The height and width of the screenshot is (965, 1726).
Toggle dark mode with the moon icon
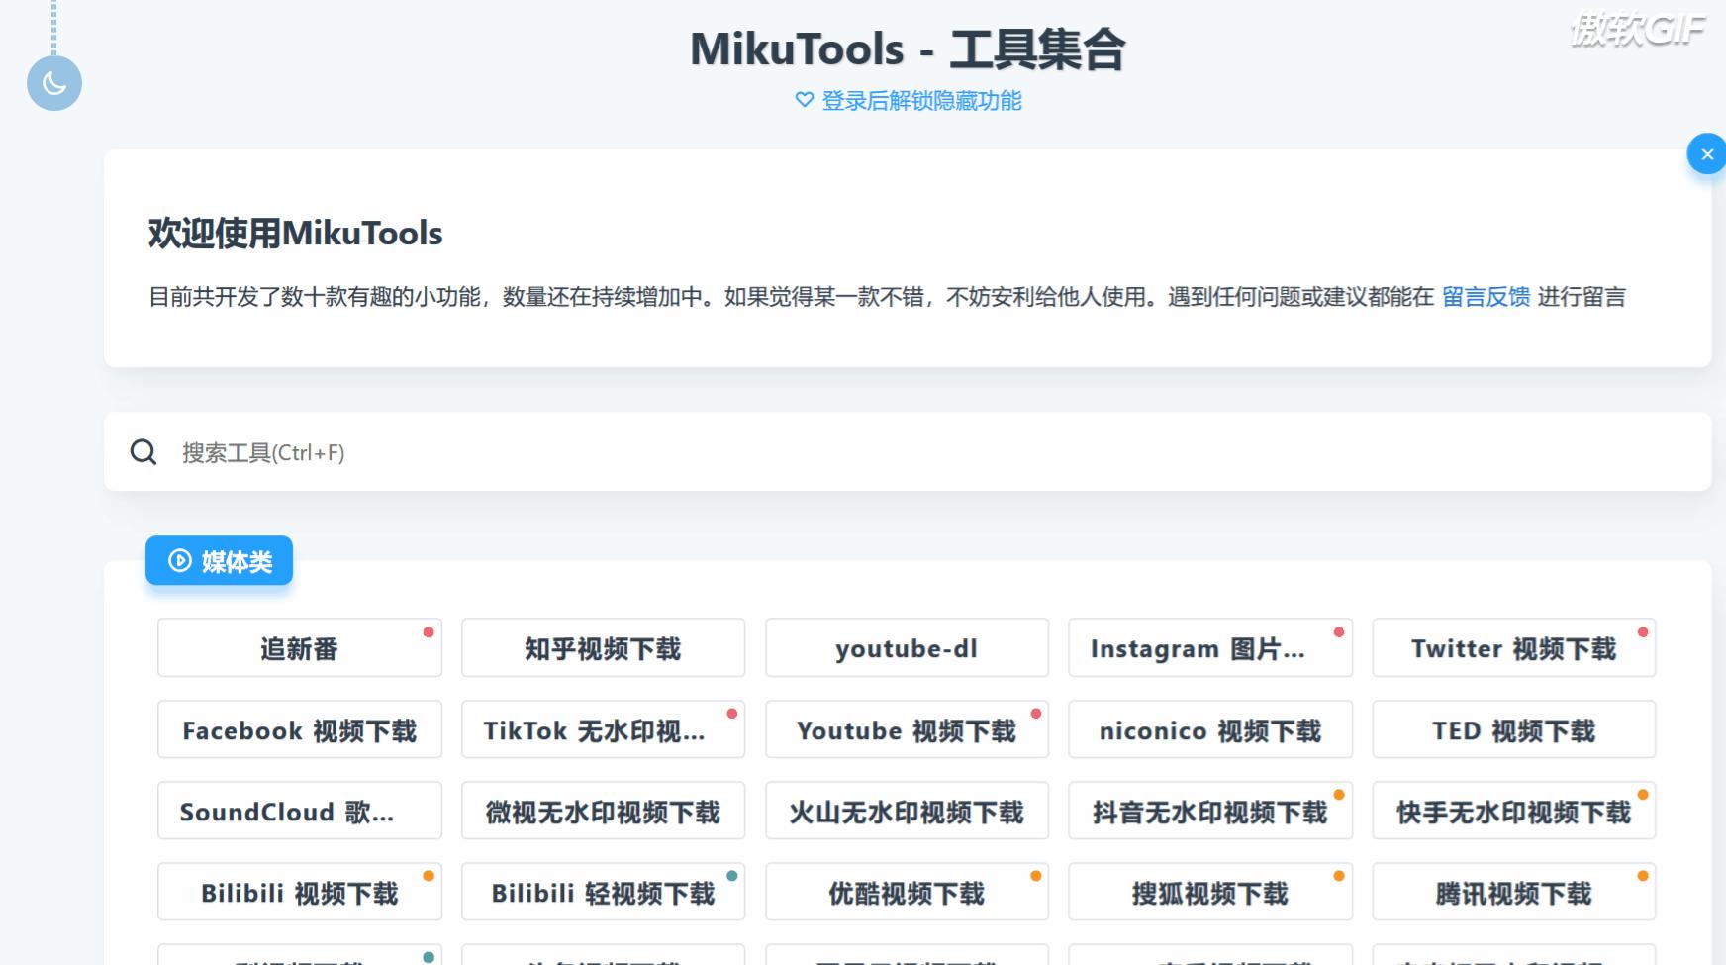coord(54,83)
